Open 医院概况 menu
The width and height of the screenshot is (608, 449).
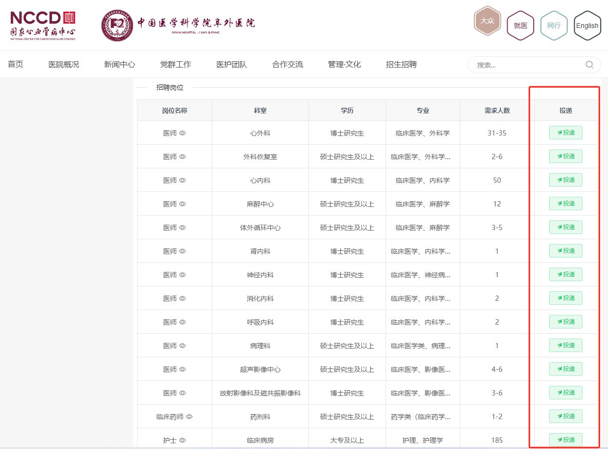(x=64, y=65)
